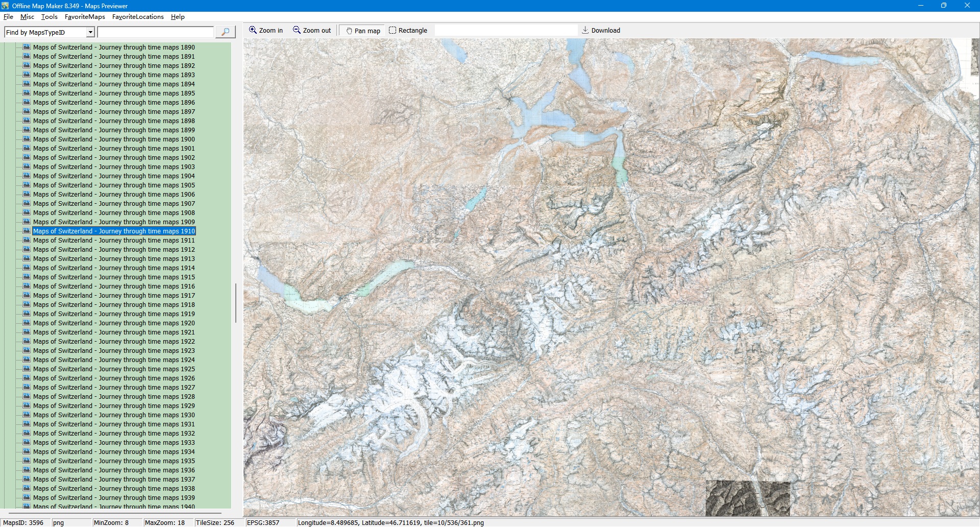Toggle the Rectangle selection mode

point(408,31)
